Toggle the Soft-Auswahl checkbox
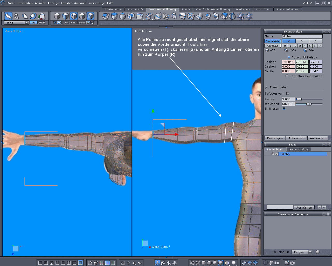Image resolution: width=332 pixels, height=266 pixels. click(288, 94)
